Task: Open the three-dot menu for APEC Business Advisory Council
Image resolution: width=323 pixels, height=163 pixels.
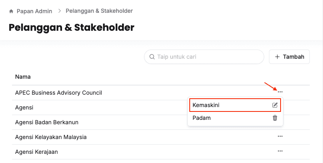Action: 280,92
